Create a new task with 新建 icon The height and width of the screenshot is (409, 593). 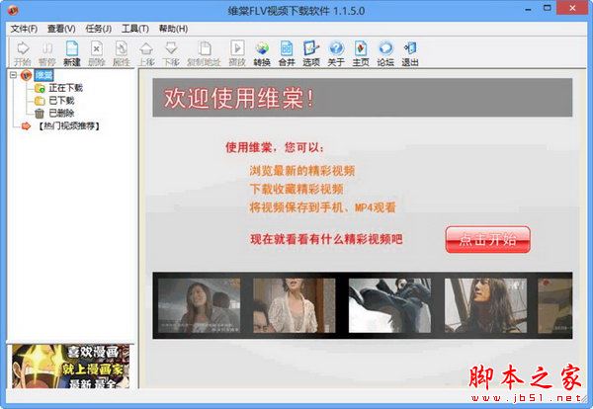click(72, 53)
